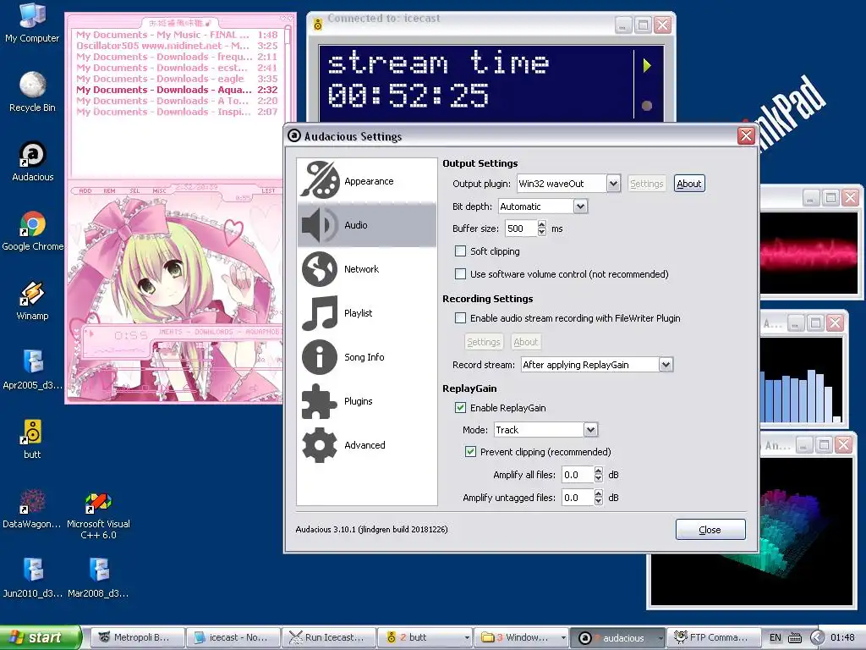The height and width of the screenshot is (650, 866).
Task: Select the Google Chrome desktop shortcut
Action: (x=33, y=231)
